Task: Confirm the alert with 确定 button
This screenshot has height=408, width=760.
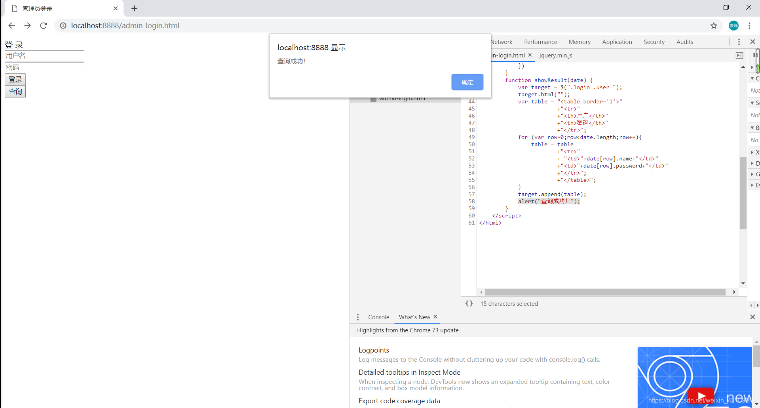Action: pos(467,82)
